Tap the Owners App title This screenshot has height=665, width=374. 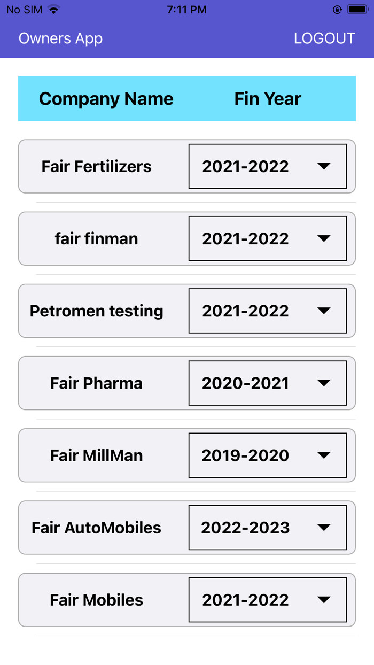pos(60,38)
